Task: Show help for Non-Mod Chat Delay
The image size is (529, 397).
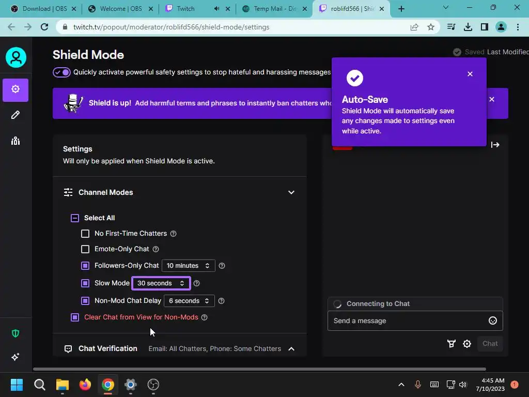Action: 221,301
